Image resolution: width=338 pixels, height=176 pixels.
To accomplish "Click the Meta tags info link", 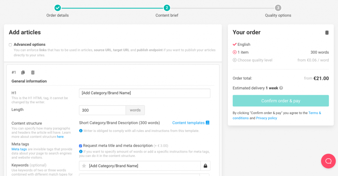I will 19,149.
